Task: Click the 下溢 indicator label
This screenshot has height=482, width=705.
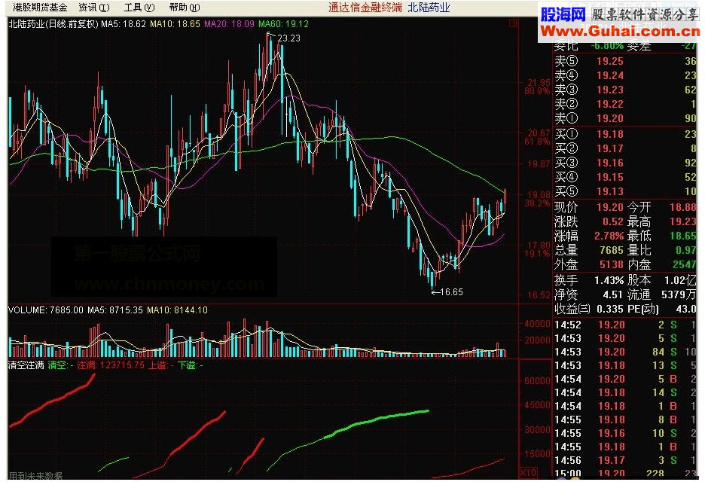Action: point(190,365)
